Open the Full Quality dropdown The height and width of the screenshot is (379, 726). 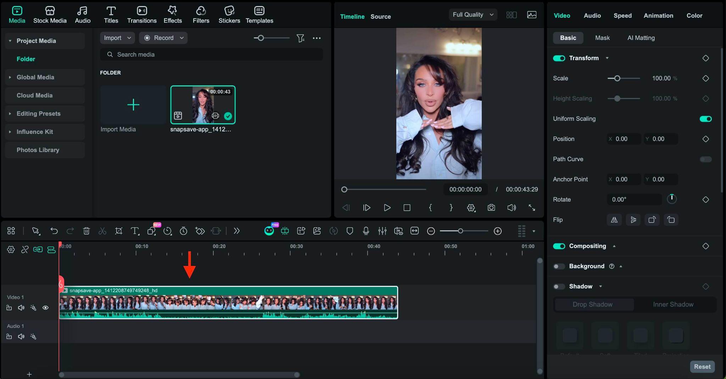(473, 15)
